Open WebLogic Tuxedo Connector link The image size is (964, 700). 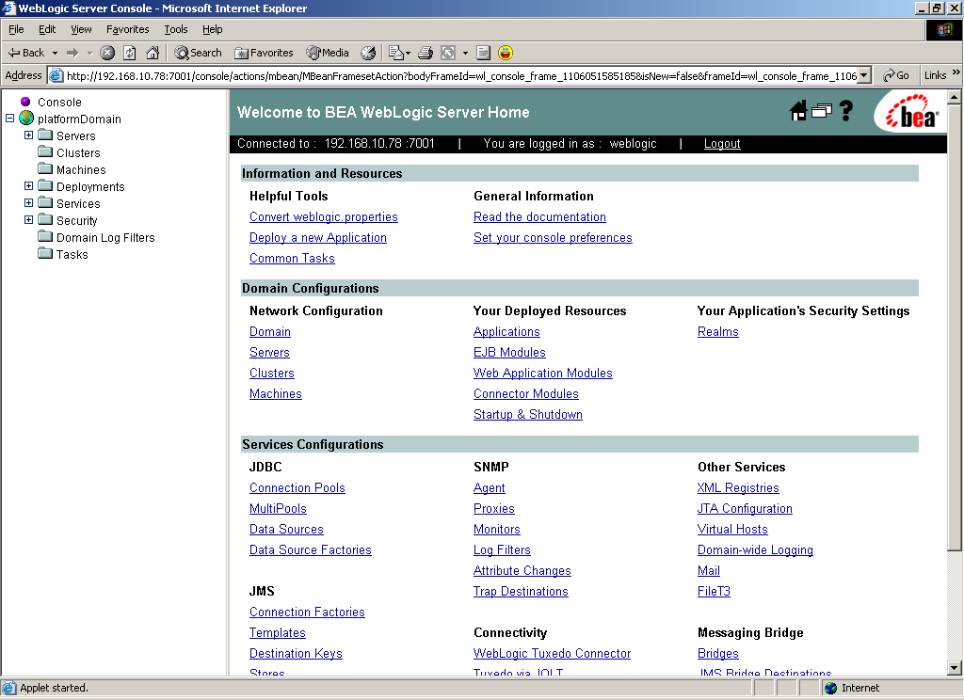[x=552, y=653]
